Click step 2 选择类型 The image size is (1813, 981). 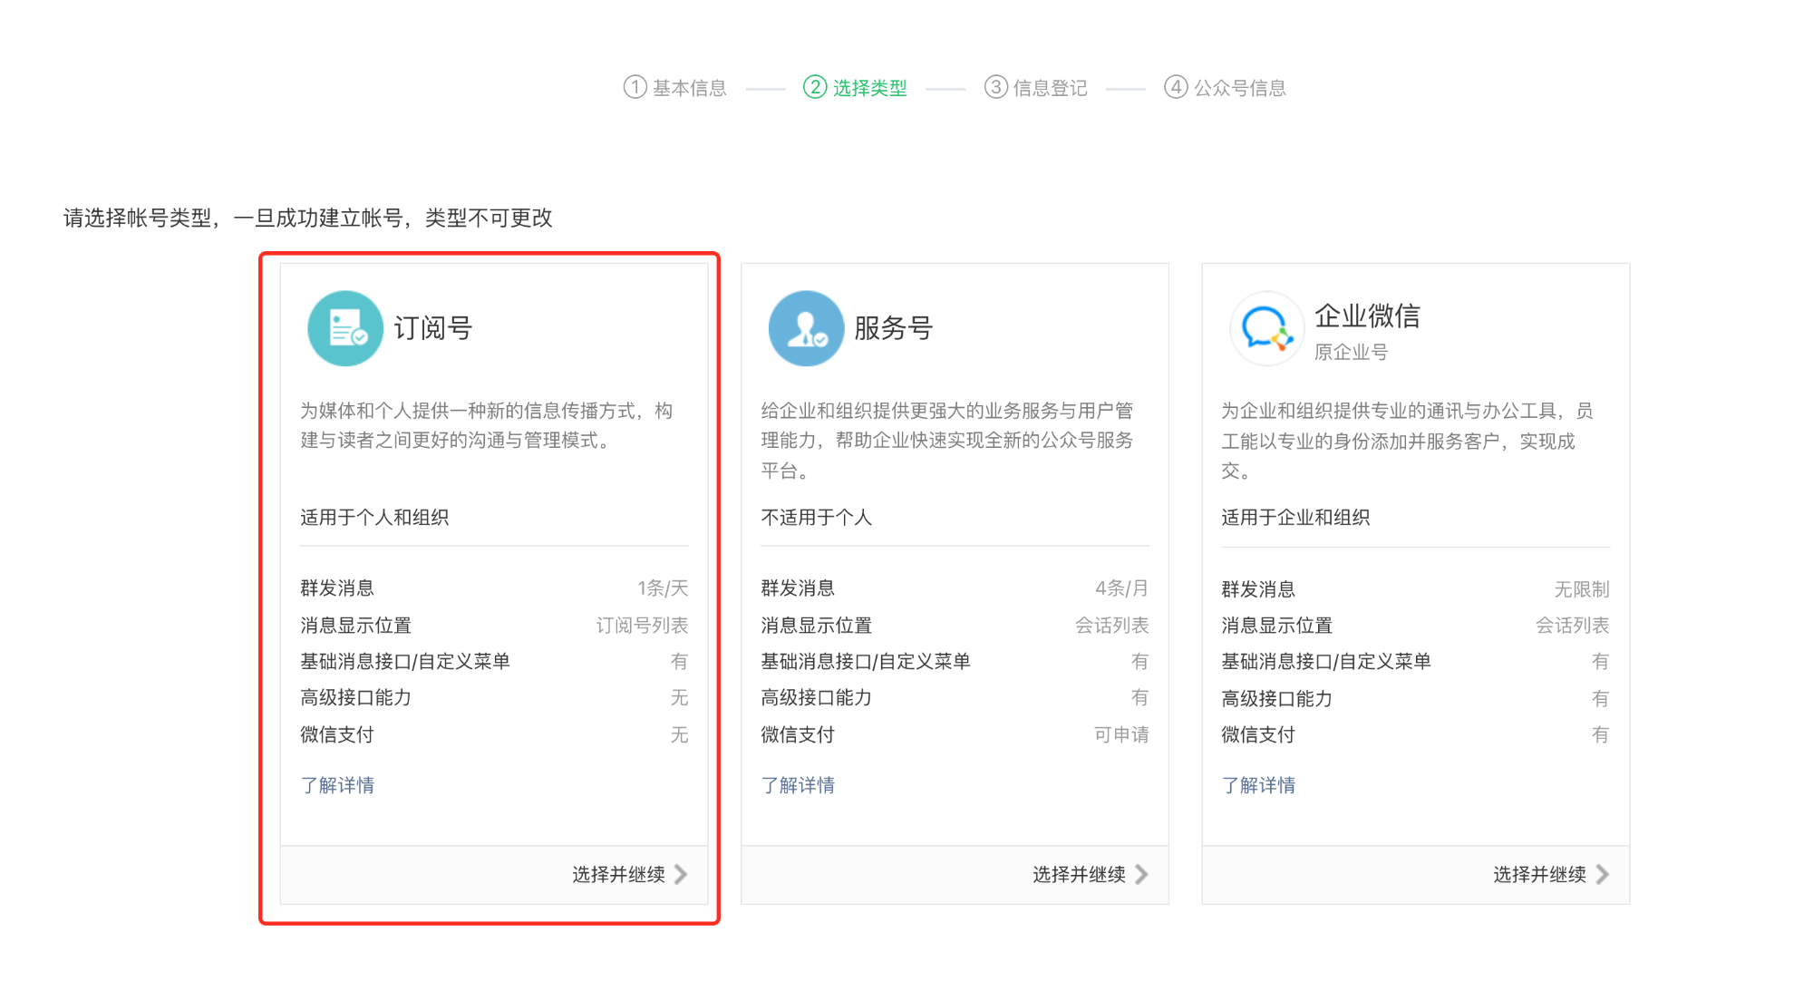point(855,87)
